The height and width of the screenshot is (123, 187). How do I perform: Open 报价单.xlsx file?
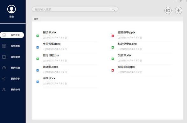(50, 33)
